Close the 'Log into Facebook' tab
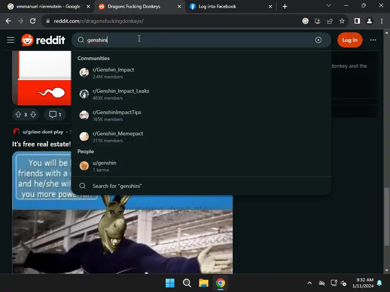 tap(270, 6)
